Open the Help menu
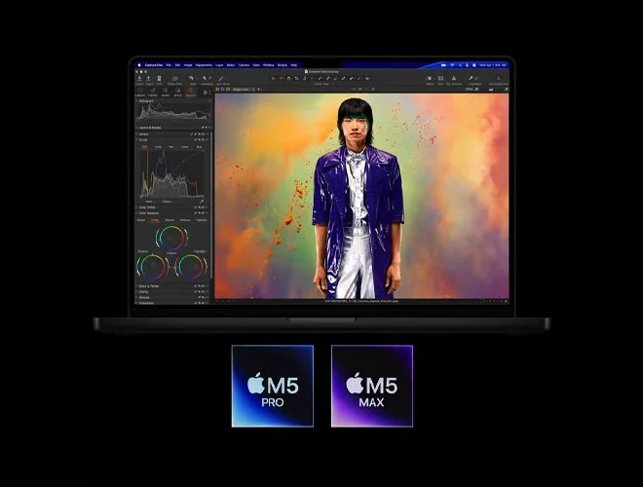 [293, 65]
